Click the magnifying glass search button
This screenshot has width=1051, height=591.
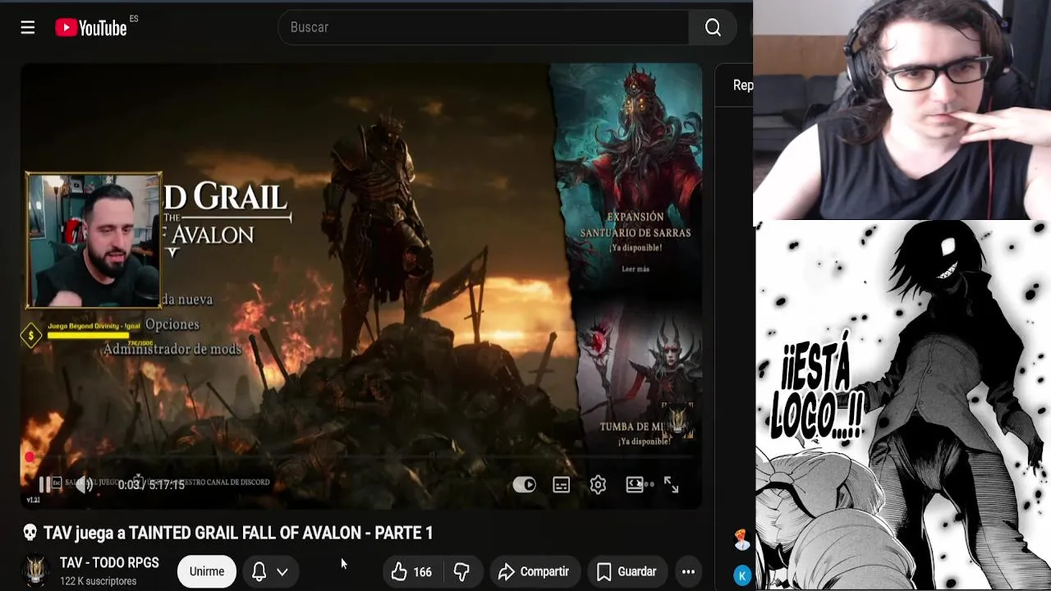[x=713, y=28]
